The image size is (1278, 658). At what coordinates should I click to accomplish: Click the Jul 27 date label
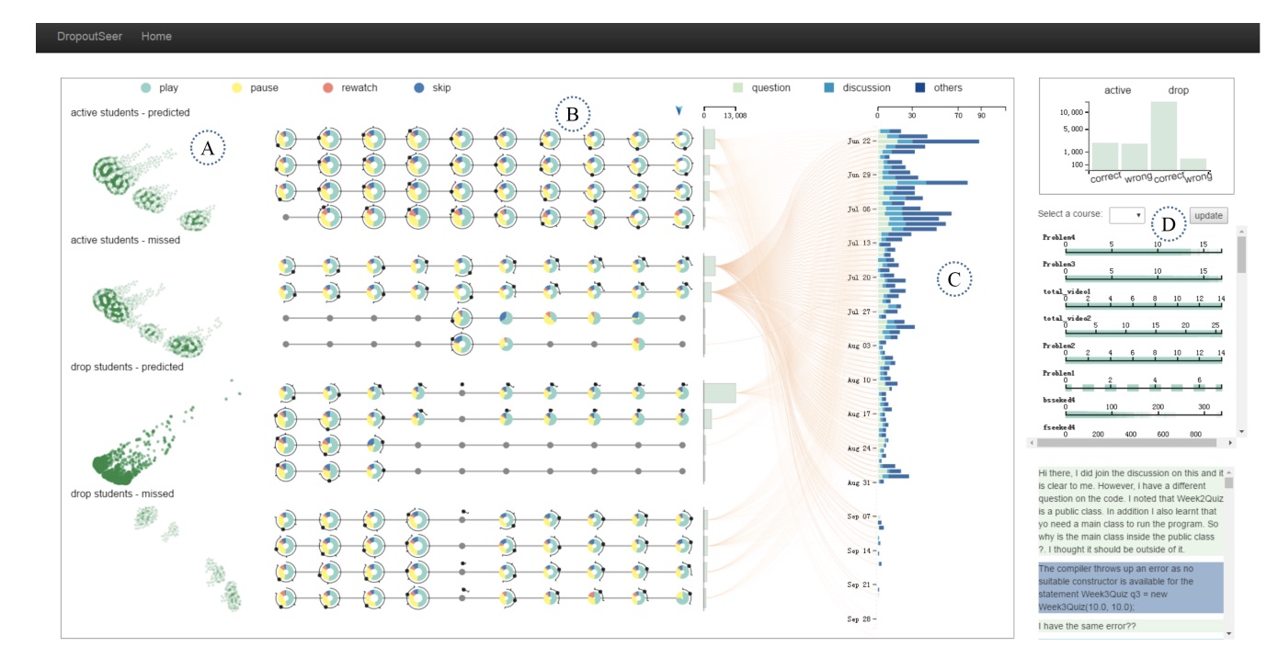(x=859, y=312)
